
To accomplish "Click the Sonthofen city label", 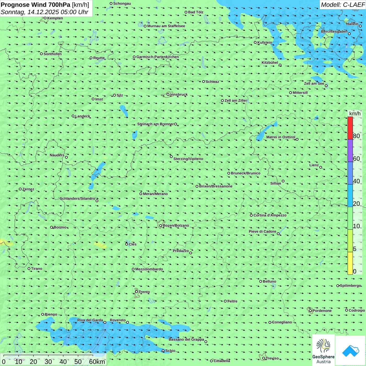I will 53,54.
